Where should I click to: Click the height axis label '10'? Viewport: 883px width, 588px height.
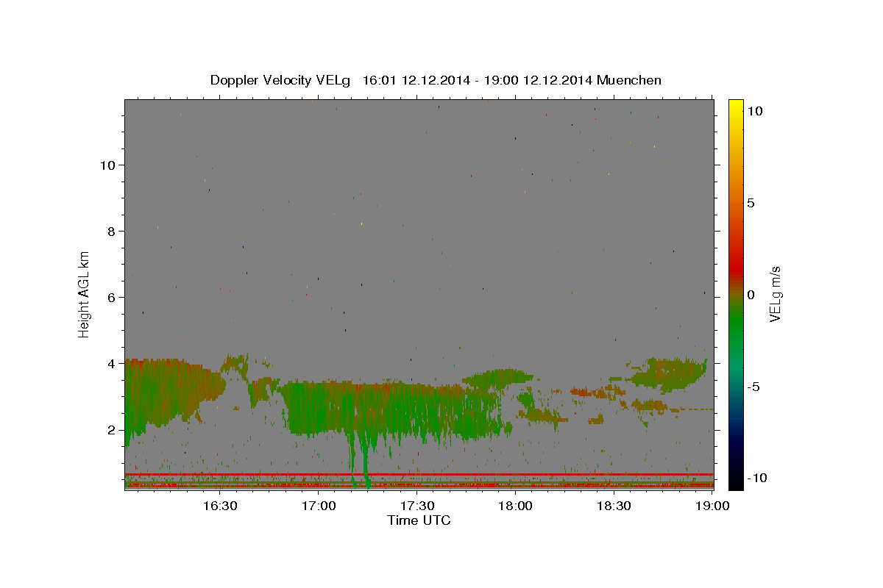coord(109,165)
